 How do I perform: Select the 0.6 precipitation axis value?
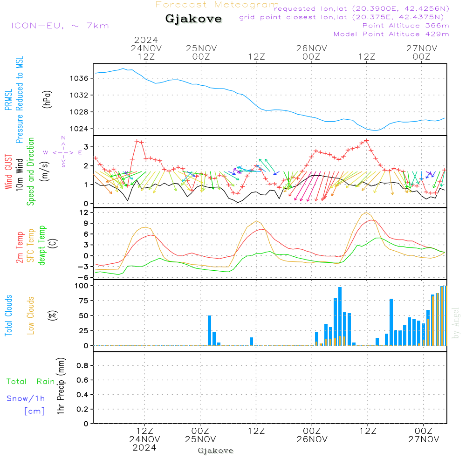pos(82,380)
